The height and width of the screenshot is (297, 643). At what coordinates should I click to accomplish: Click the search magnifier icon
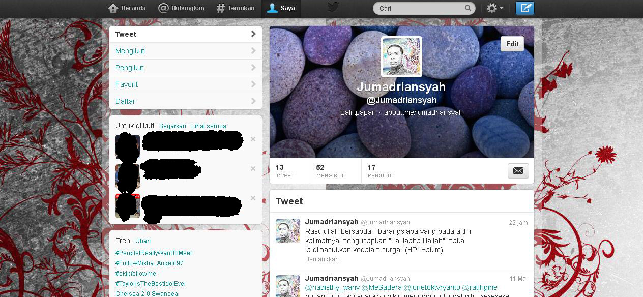coord(468,8)
